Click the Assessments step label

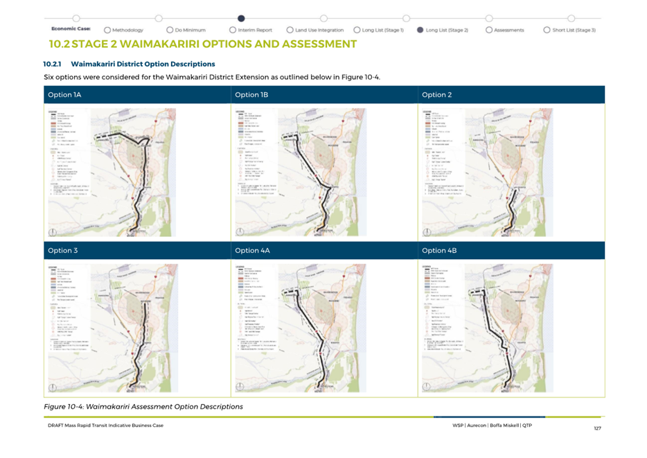pyautogui.click(x=508, y=30)
